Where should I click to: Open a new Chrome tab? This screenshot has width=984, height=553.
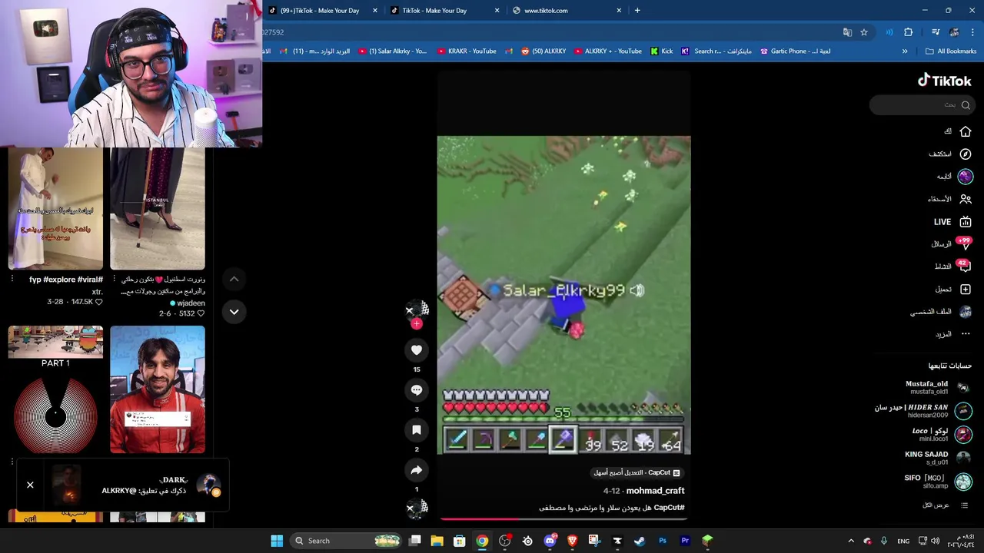coord(637,11)
